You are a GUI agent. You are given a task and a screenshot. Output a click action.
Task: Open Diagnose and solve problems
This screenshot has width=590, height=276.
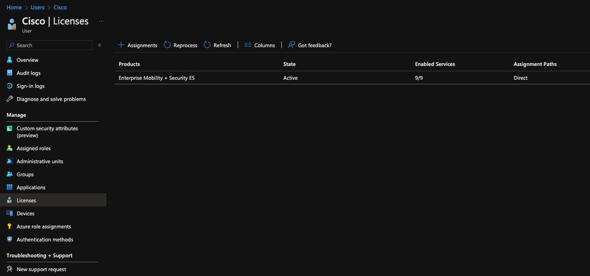51,99
